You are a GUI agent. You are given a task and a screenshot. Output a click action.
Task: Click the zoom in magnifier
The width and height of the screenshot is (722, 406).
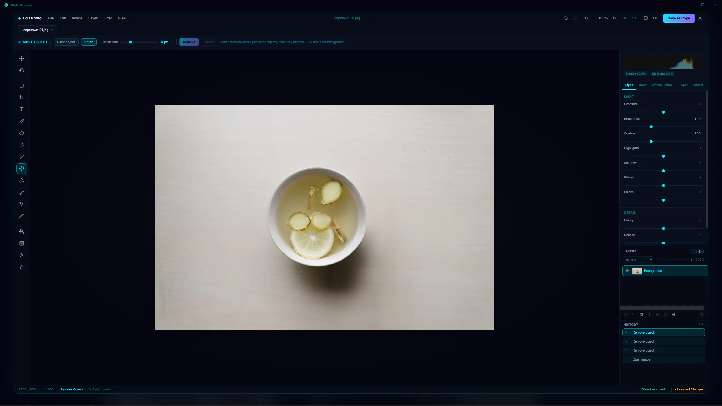coord(615,18)
